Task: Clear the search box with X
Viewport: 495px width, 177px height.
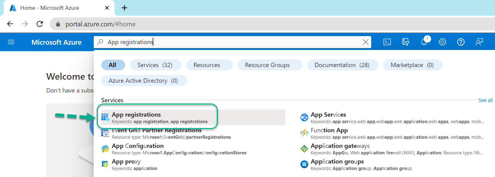Action: (365, 42)
